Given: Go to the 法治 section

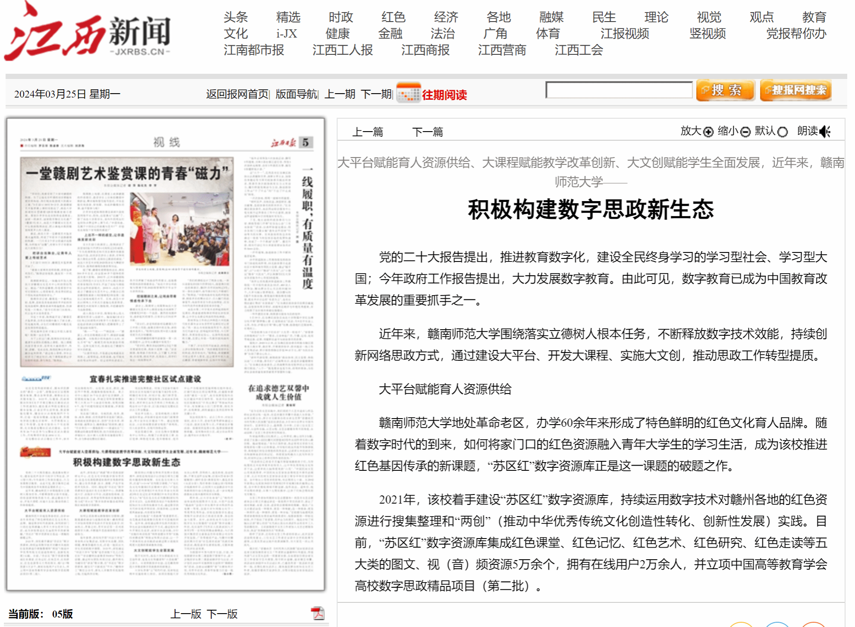Looking at the screenshot, I should [443, 34].
